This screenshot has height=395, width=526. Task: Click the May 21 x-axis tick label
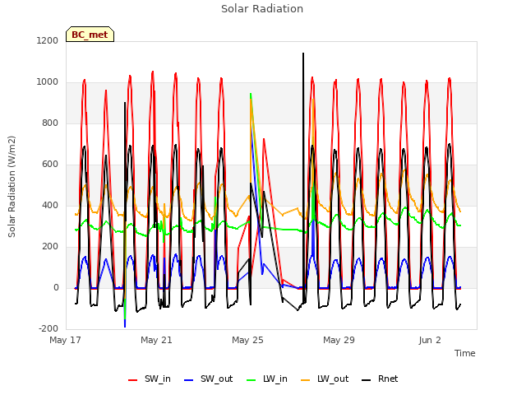click(x=156, y=340)
